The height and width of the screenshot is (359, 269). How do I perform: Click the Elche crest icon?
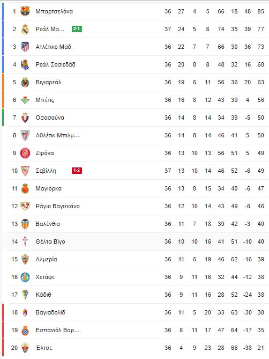(x=25, y=348)
